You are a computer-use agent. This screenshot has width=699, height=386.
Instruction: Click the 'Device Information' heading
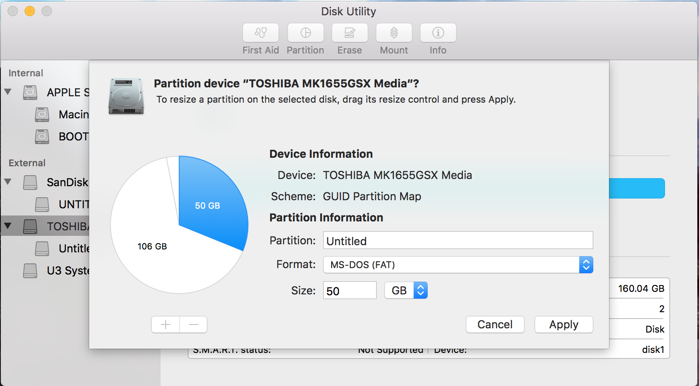321,154
